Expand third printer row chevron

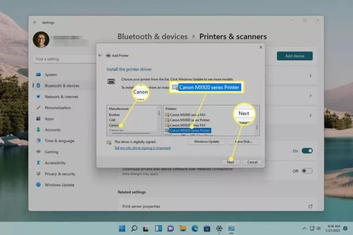[311, 115]
